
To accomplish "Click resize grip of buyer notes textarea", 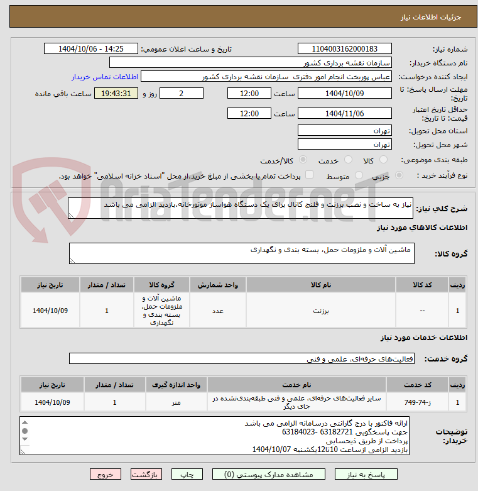I will coord(23,452).
